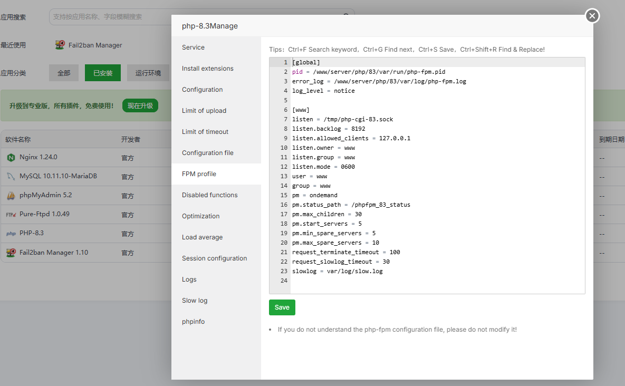Image resolution: width=625 pixels, height=386 pixels.
Task: Click Fail2ban Manager 1.10 row icon
Action: pos(11,253)
